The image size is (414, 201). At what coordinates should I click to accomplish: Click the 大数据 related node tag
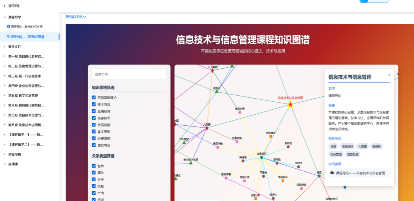362,146
